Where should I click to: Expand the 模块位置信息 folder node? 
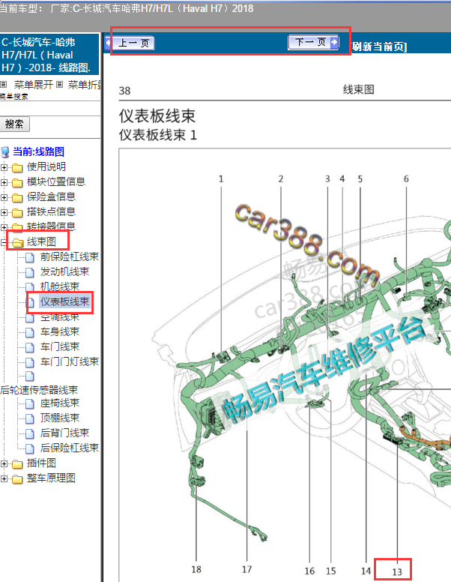tap(4, 182)
